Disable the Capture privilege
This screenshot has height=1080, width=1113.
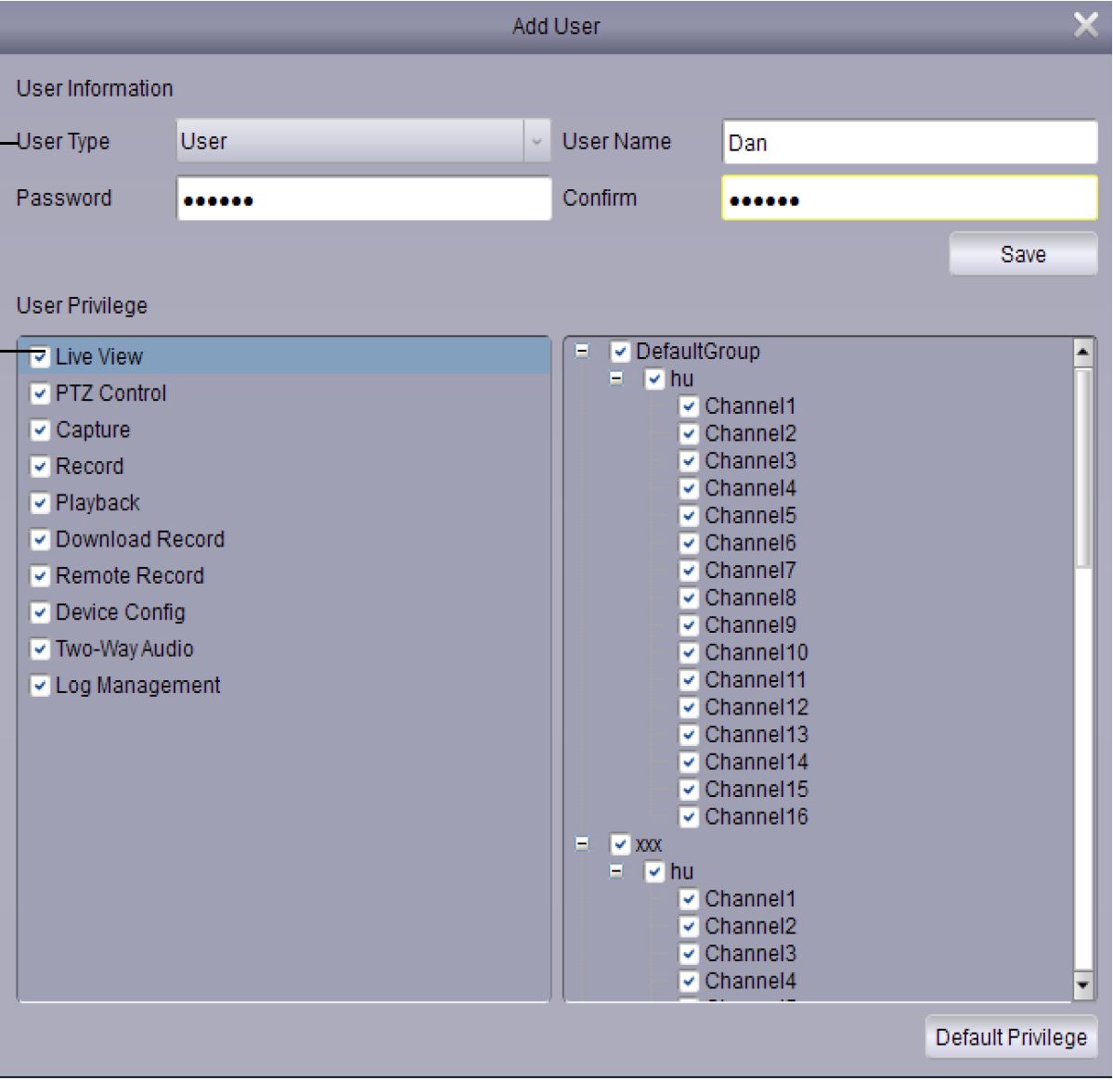click(40, 431)
